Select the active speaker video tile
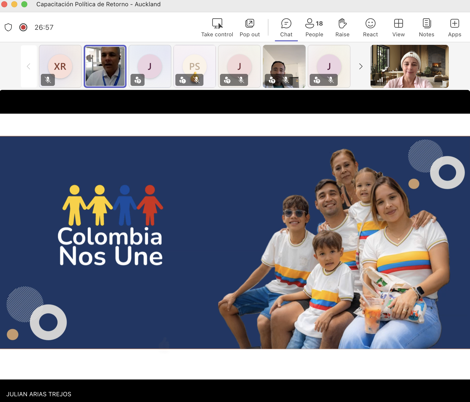Viewport: 470px width, 402px height. pos(105,66)
